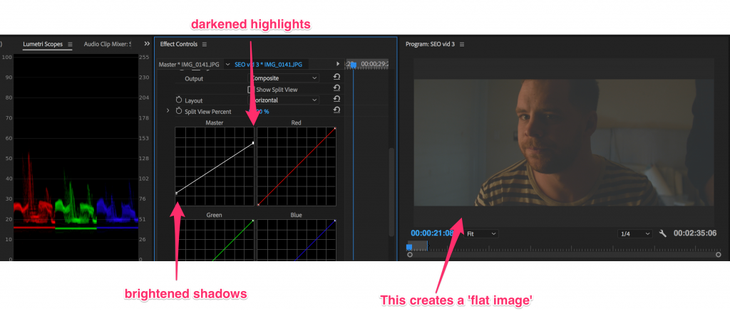Screen dimensions: 730x311
Task: Open the Lumetri Scopes panel menu icon
Action: (x=70, y=44)
